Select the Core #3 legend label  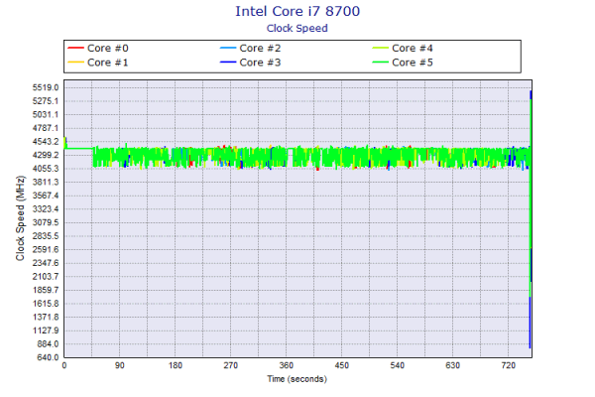(x=260, y=63)
